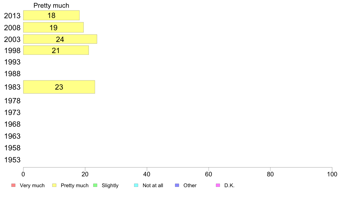Click the cyan Not at all legend swatch
340x210 pixels.
[136, 185]
